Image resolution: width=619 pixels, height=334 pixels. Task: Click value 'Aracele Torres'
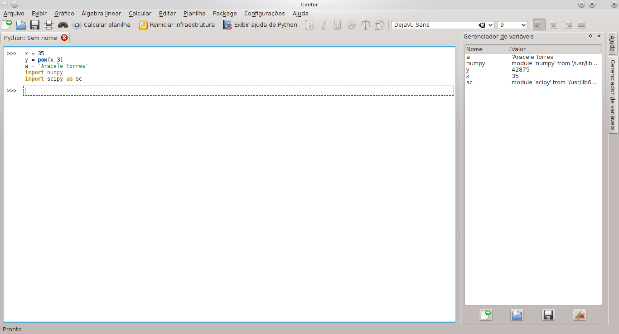533,57
